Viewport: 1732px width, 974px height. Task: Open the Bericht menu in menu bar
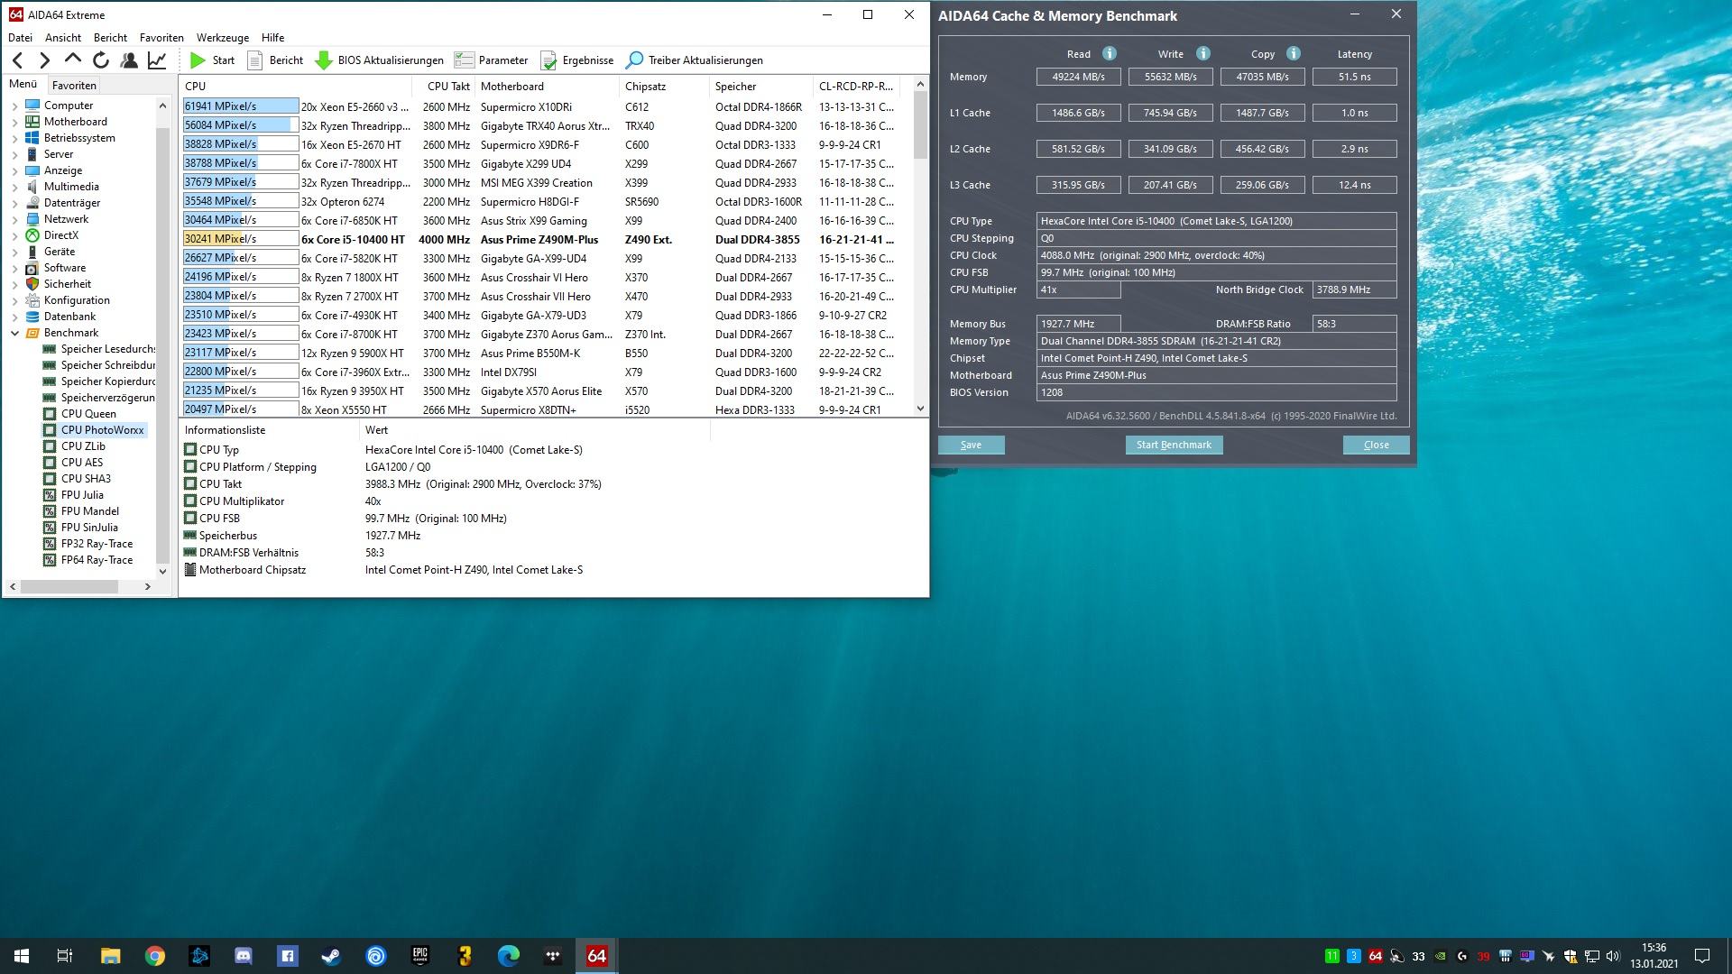[110, 38]
